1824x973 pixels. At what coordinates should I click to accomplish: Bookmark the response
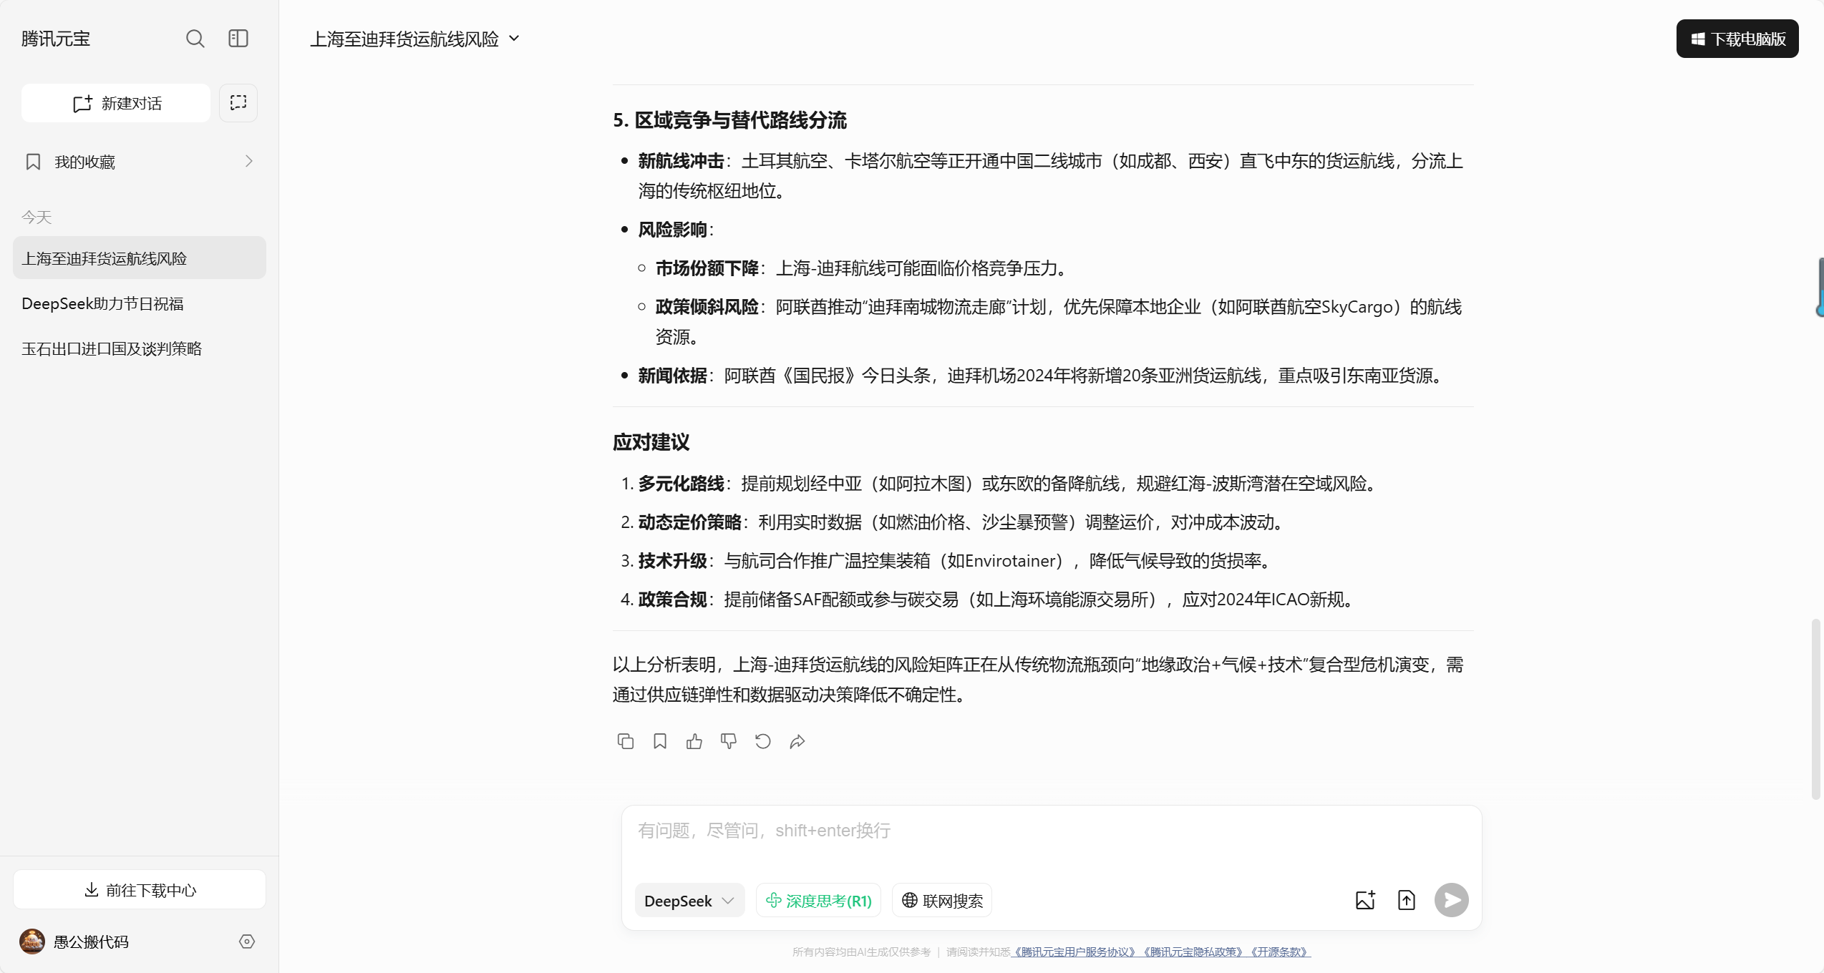click(660, 741)
